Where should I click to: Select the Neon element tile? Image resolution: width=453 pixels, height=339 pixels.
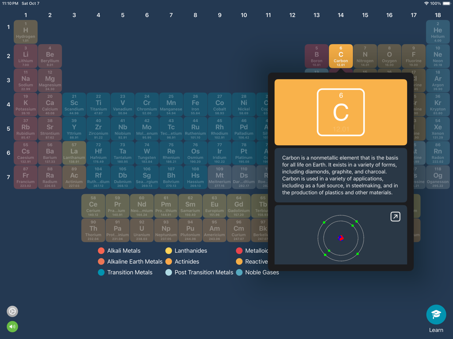(x=438, y=56)
